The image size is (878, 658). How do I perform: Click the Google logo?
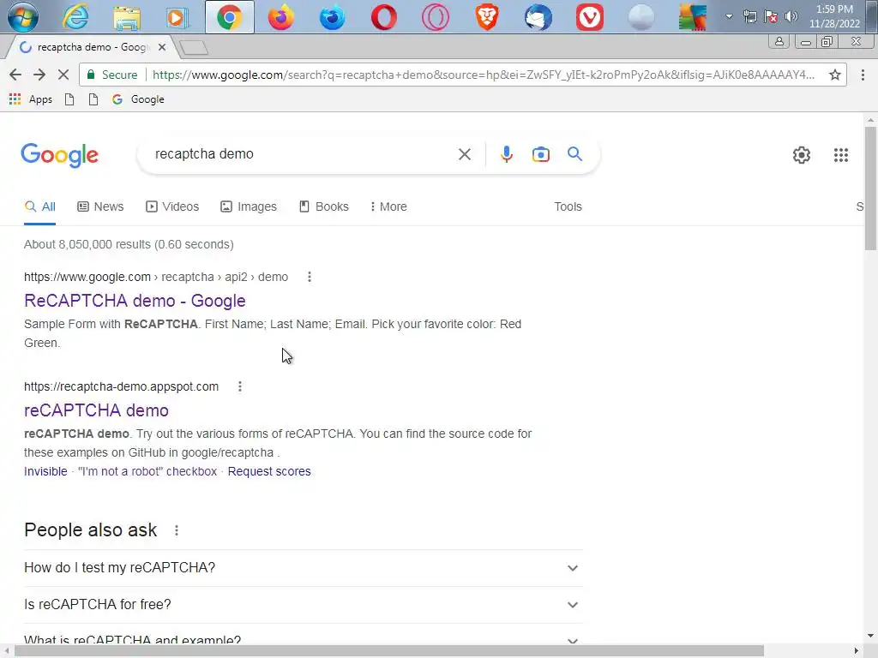tap(59, 155)
